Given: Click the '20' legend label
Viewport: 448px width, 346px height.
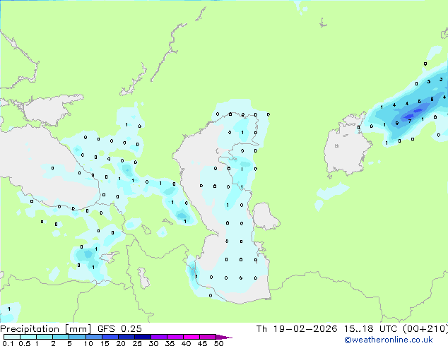Looking at the screenshot, I should click(121, 343).
